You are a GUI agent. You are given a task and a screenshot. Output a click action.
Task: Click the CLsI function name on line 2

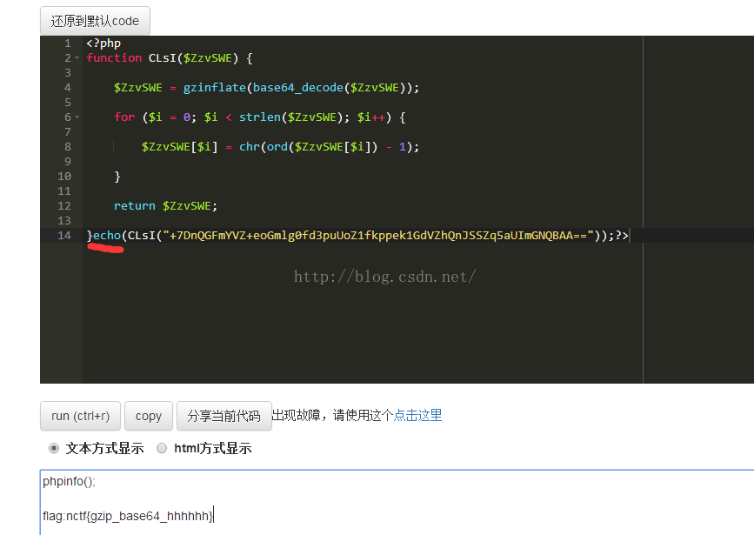click(x=163, y=57)
